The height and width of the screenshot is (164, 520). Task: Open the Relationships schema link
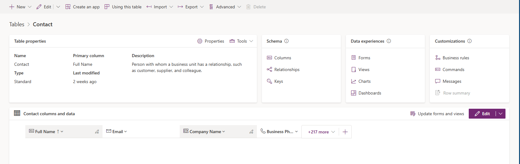(287, 69)
